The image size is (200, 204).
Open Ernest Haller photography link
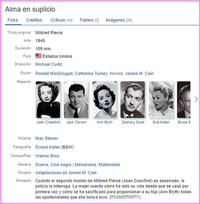tap(48, 147)
